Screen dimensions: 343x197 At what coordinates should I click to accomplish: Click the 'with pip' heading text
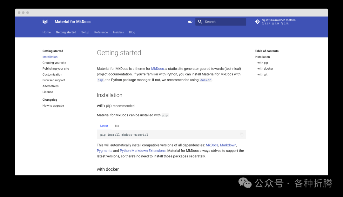[104, 106]
